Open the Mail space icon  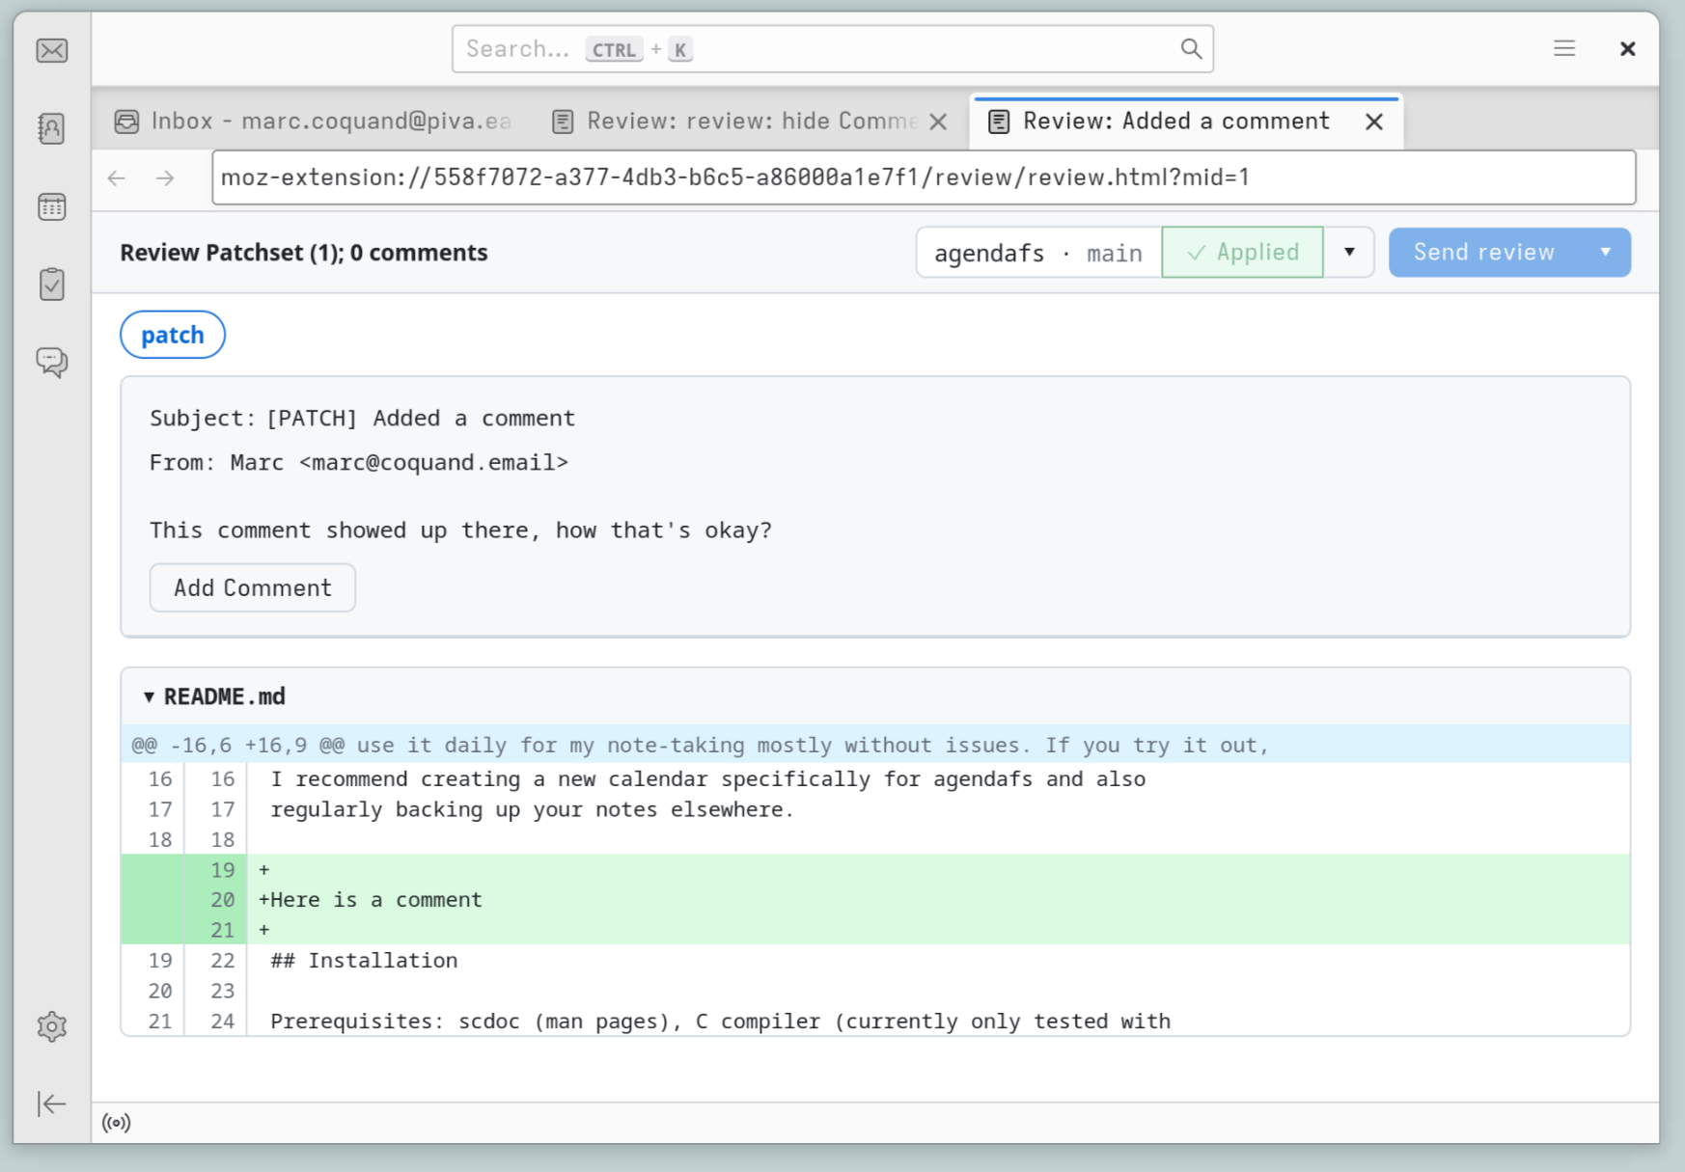tap(52, 50)
